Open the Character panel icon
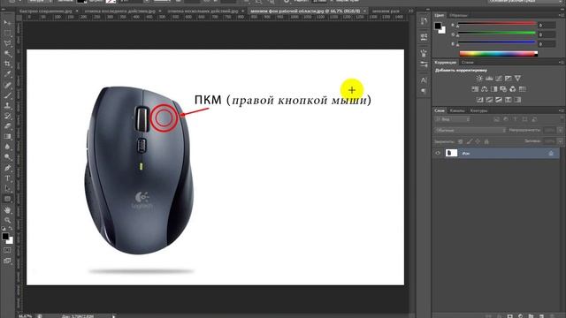 [x=424, y=80]
